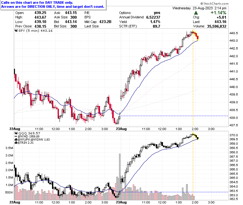The height and width of the screenshot is (205, 243).
Task: Click the 370.0 price level on QQQ axis
Action: click(x=234, y=135)
